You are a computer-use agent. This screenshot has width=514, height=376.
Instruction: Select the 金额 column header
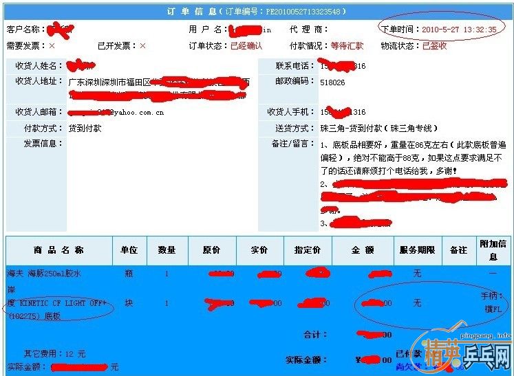coord(362,250)
